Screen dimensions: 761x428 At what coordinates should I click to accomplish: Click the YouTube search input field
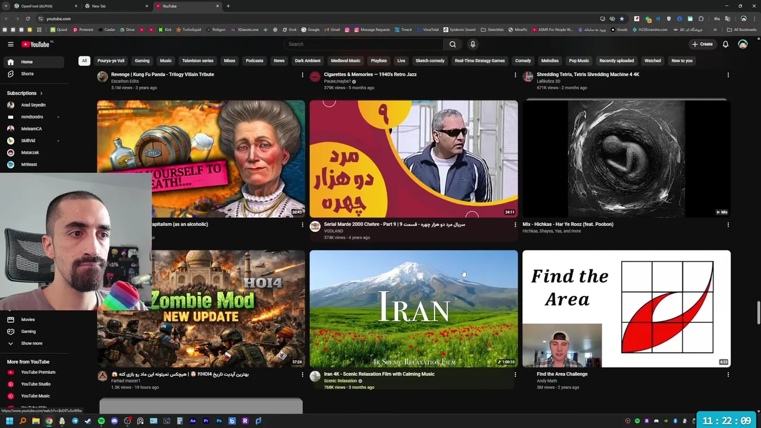[364, 44]
